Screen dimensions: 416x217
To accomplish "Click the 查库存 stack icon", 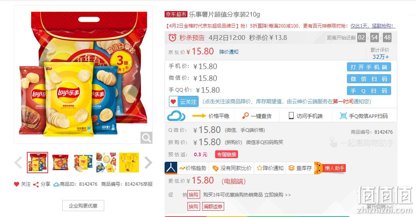I will coord(291,168).
